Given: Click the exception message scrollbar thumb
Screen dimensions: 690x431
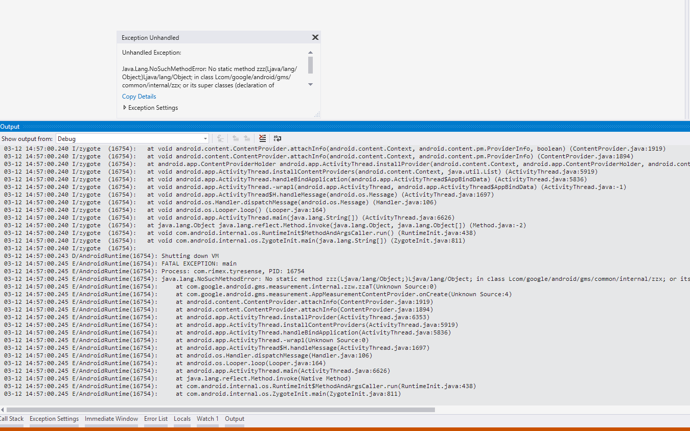Looking at the screenshot, I should click(x=310, y=65).
